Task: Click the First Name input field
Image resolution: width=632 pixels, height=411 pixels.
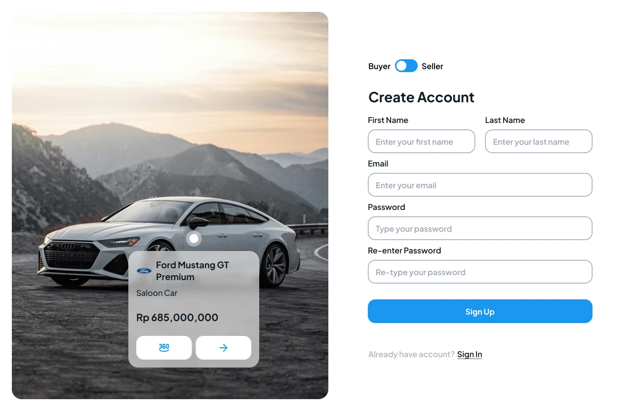Action: pyautogui.click(x=422, y=141)
